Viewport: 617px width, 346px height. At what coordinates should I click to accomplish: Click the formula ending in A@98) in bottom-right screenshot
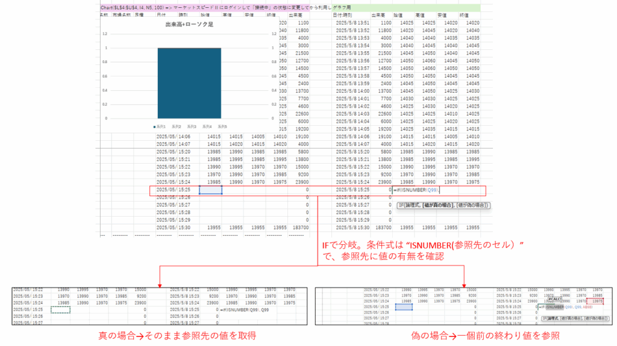pyautogui.click(x=565, y=307)
